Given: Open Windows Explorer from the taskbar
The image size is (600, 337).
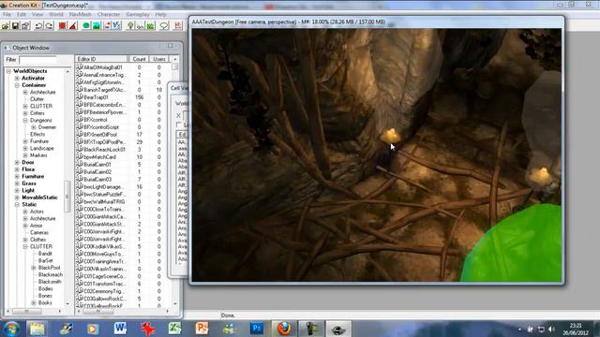Looking at the screenshot, I should pyautogui.click(x=37, y=329).
